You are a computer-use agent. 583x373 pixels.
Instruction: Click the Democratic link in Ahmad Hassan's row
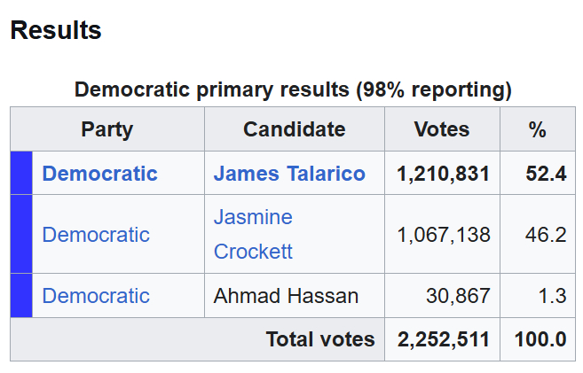(x=96, y=296)
